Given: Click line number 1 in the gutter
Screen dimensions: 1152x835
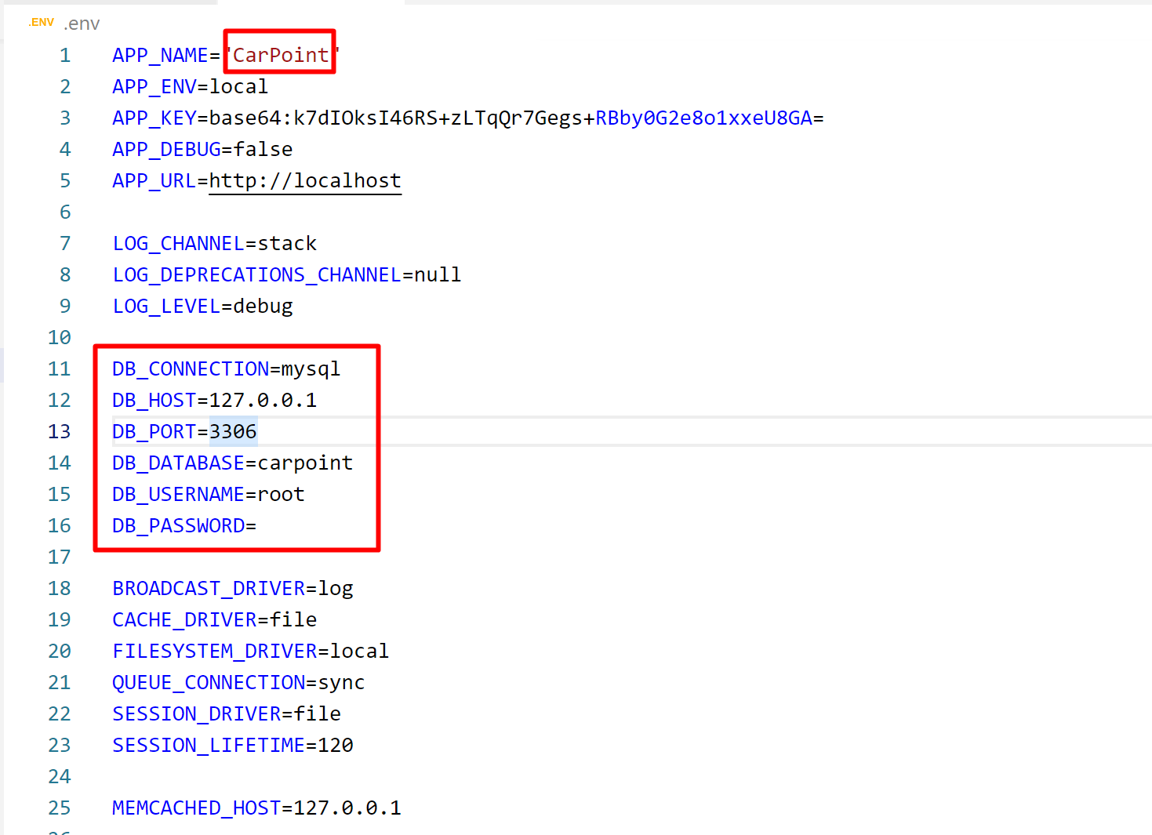Looking at the screenshot, I should tap(65, 56).
